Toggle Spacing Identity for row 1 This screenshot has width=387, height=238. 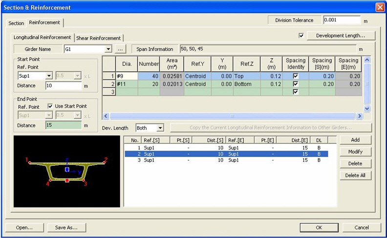[296, 76]
